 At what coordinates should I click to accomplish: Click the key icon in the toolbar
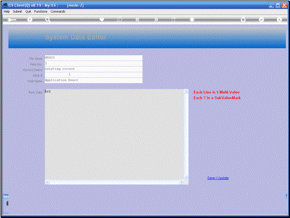pyautogui.click(x=12, y=20)
